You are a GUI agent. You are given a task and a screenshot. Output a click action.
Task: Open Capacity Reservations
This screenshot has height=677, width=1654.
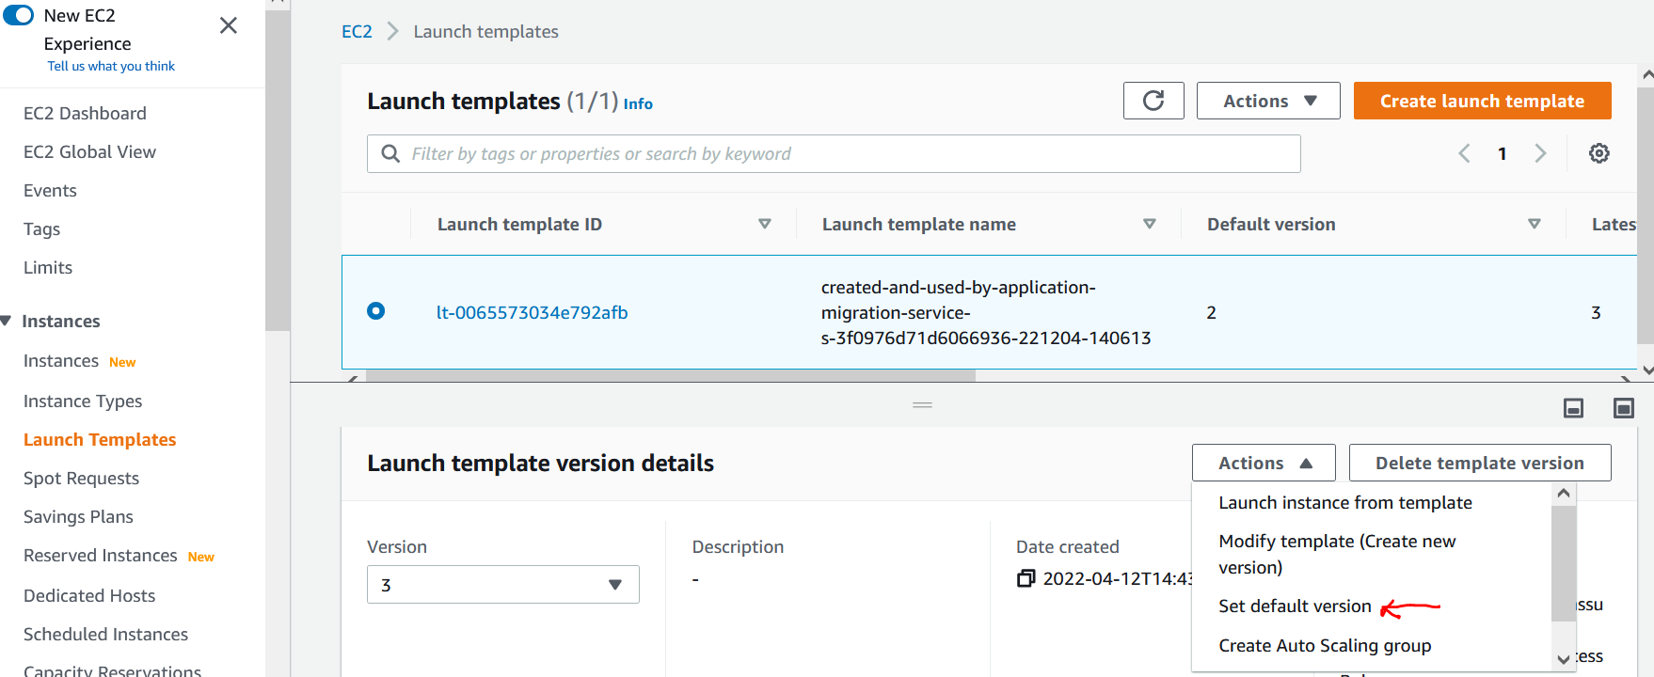[112, 669]
